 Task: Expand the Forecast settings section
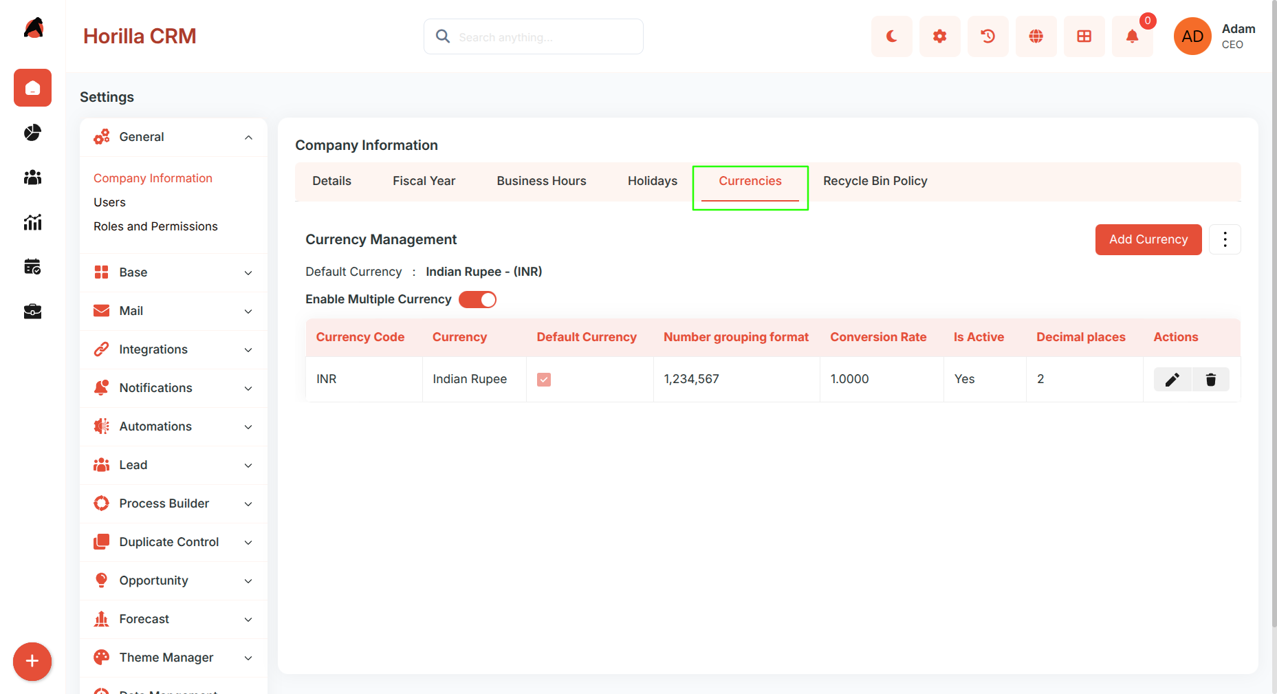(173, 619)
